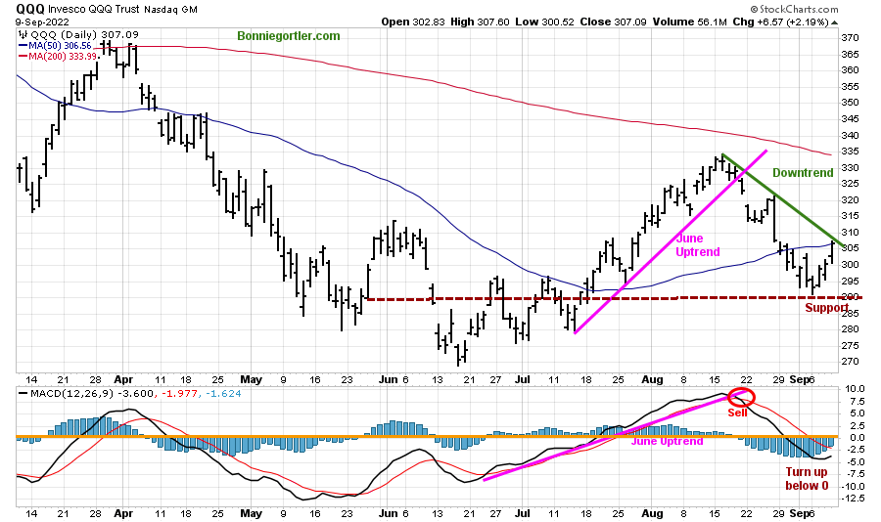Click the Invesco QQQ Trust name
Viewport: 881px width, 522px height.
coord(94,10)
